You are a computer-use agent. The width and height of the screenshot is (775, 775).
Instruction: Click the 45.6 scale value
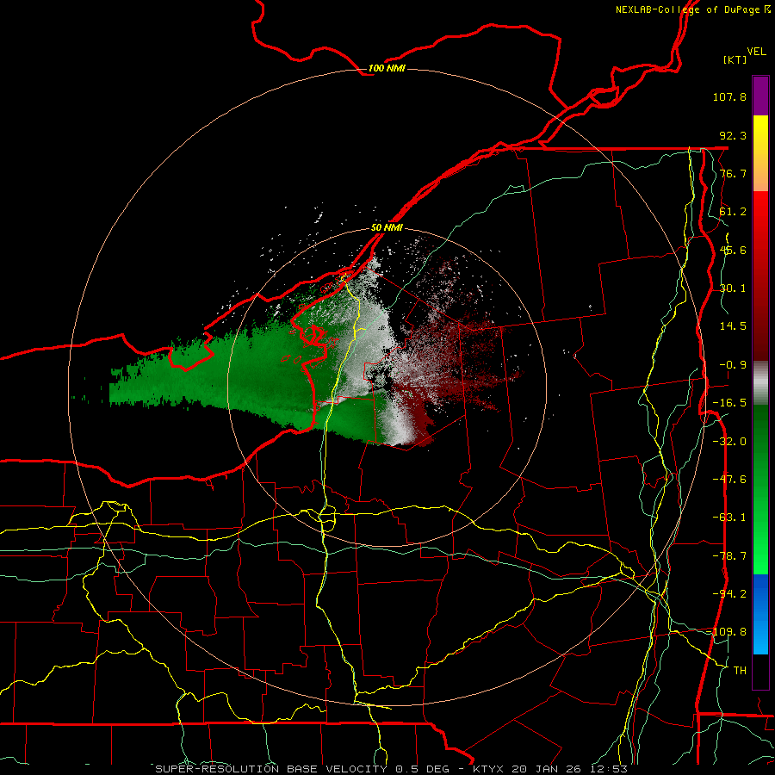[733, 250]
